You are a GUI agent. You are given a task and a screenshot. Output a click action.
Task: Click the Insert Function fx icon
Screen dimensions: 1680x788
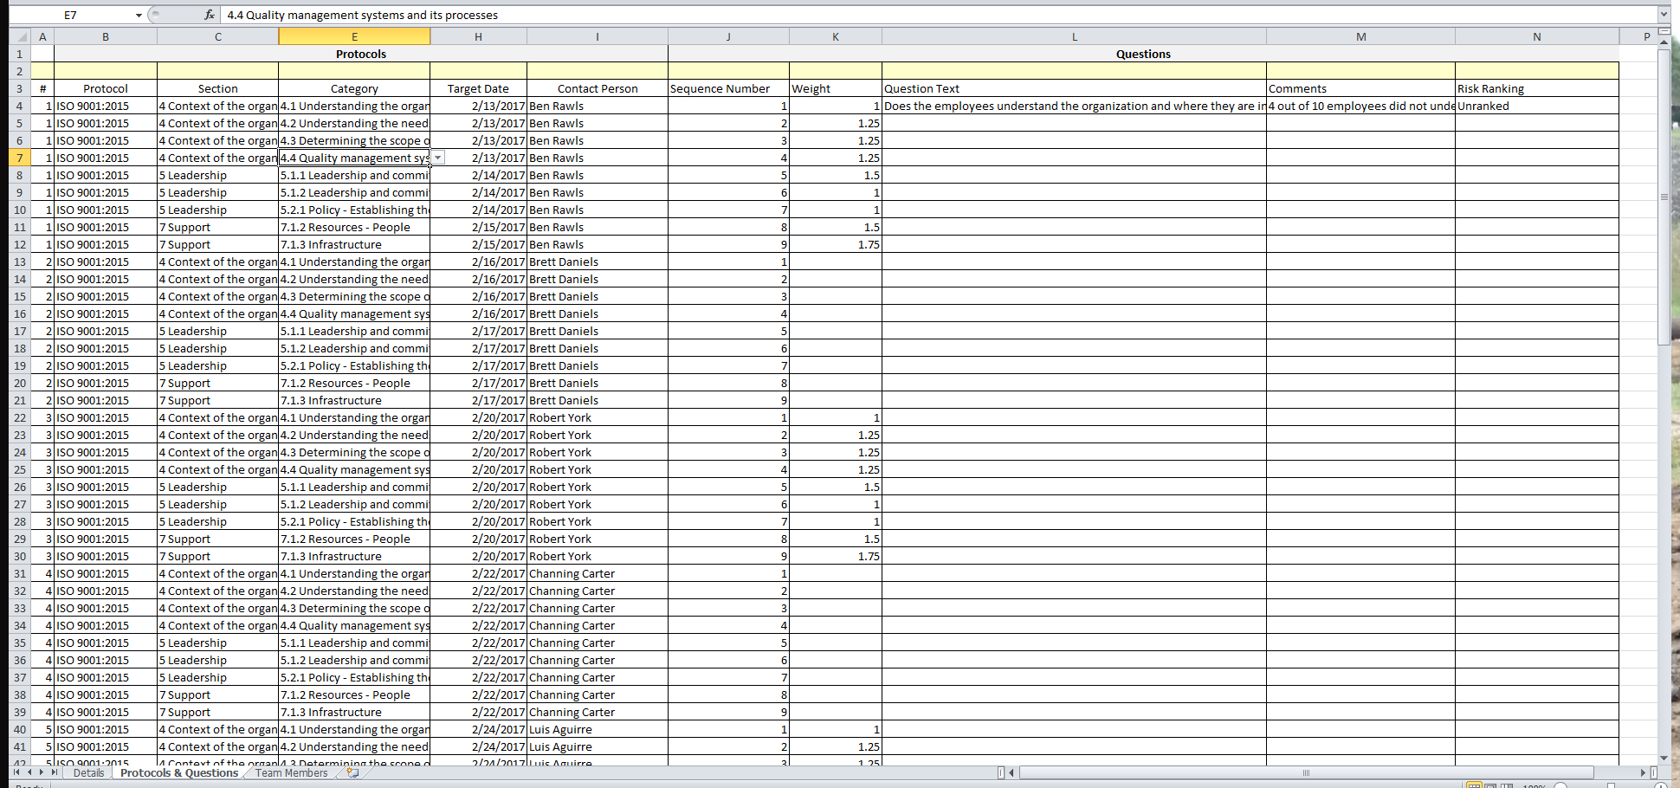tap(210, 15)
